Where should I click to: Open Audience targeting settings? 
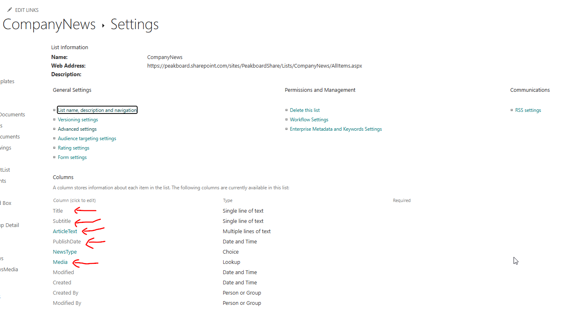tap(87, 138)
